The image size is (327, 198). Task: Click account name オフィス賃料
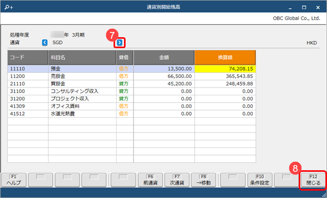[x=65, y=106]
